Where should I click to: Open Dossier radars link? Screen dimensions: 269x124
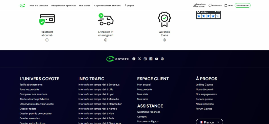pos(28,109)
